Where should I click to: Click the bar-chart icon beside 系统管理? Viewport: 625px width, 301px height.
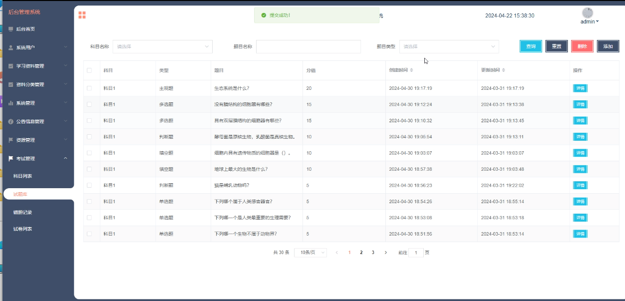(11, 103)
